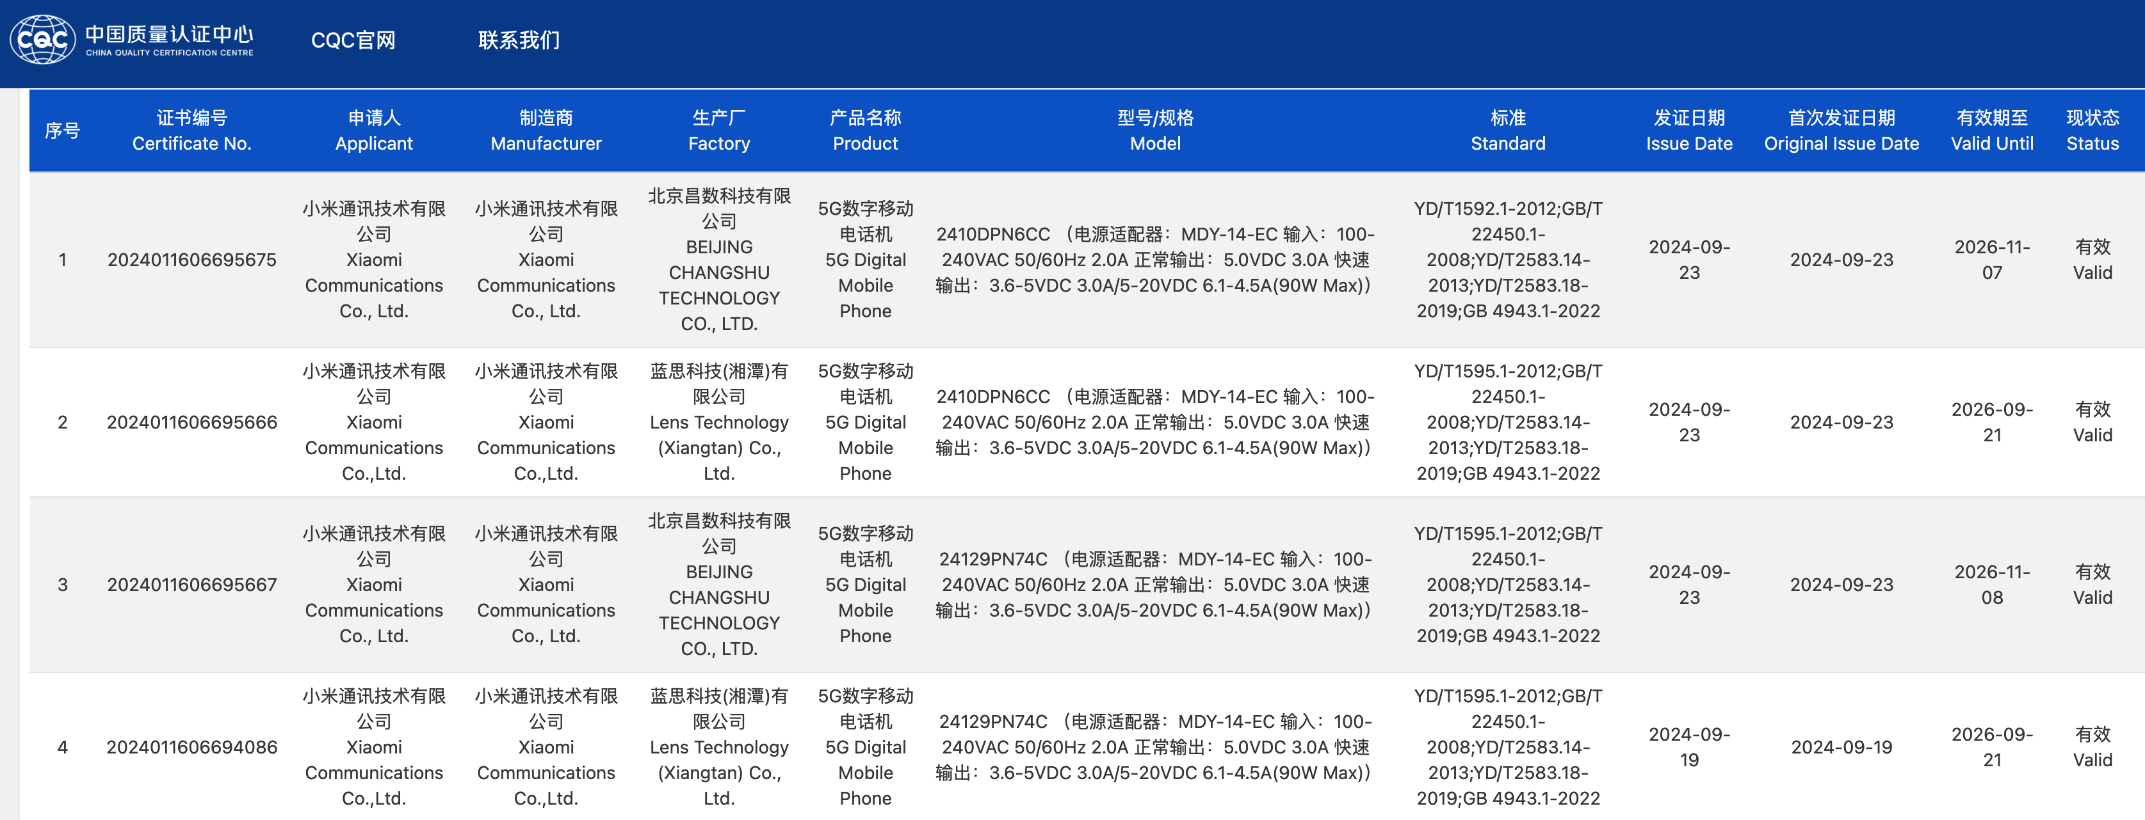Click row 4 original issue date 2024-09-19
The image size is (2145, 820).
point(1841,747)
